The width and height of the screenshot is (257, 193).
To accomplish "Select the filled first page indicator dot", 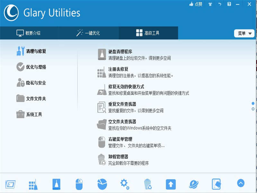I will 253,103.
